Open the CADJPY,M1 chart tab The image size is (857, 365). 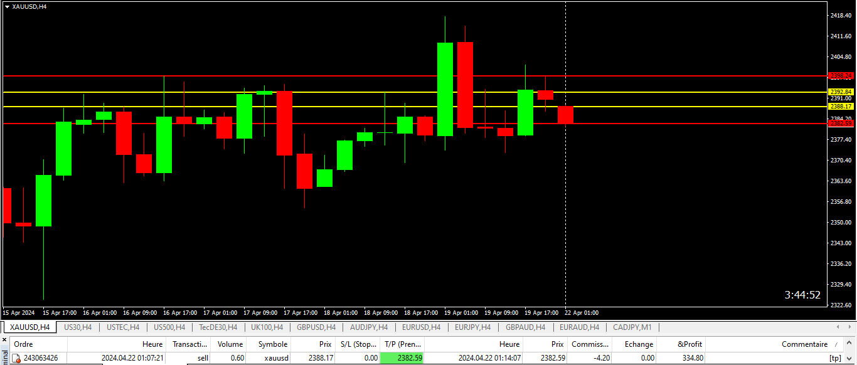click(632, 327)
